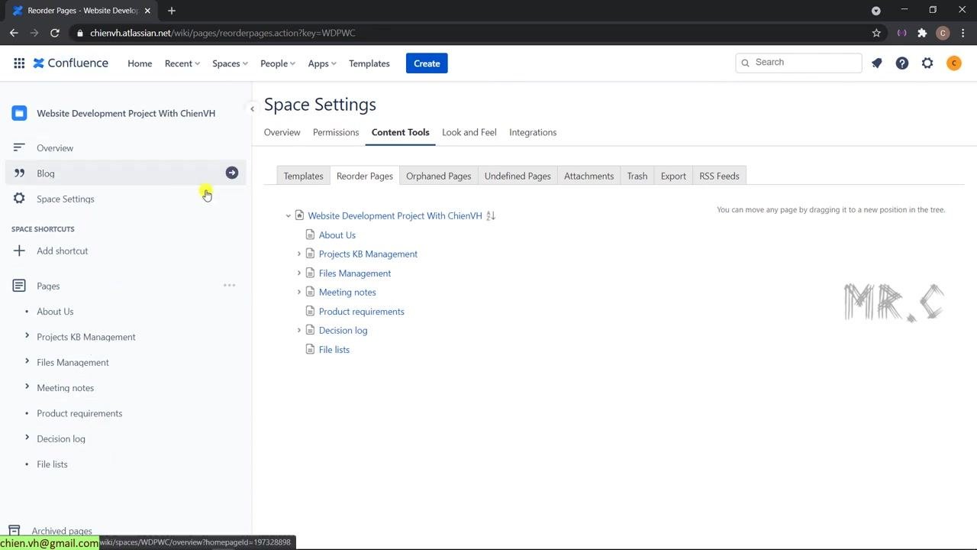Click the alphabetical sort icon beside root page
This screenshot has height=550, width=977.
(x=491, y=215)
